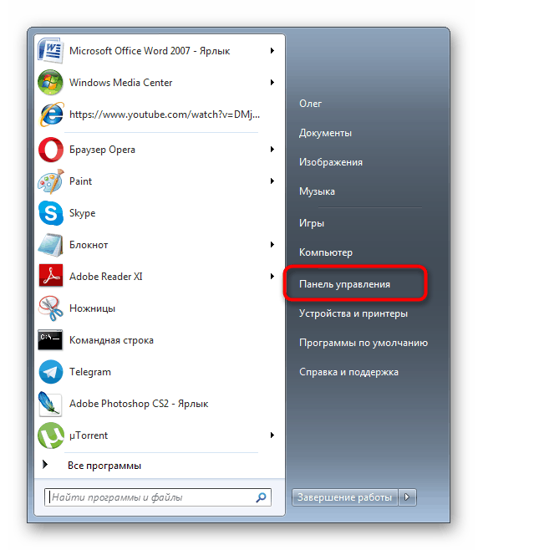Launch Ножницы snipping tool icon
539x550 pixels.
pos(51,308)
